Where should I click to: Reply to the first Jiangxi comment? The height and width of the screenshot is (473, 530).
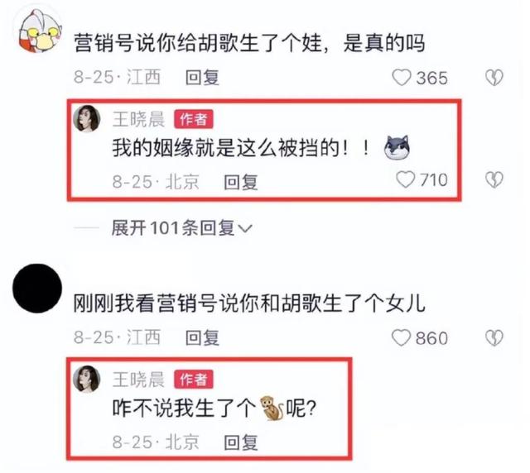point(202,77)
